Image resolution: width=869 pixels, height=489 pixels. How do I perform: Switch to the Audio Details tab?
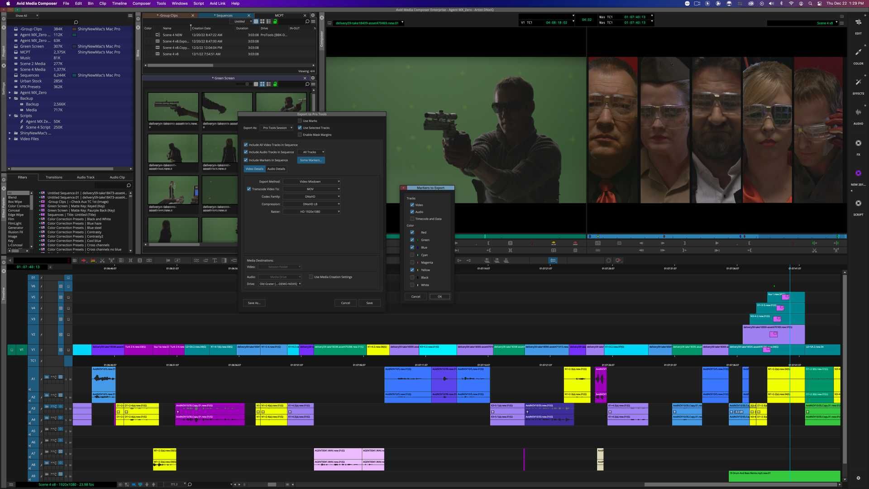276,168
